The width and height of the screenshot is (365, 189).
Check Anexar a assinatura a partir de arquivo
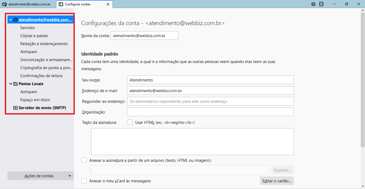point(84,160)
